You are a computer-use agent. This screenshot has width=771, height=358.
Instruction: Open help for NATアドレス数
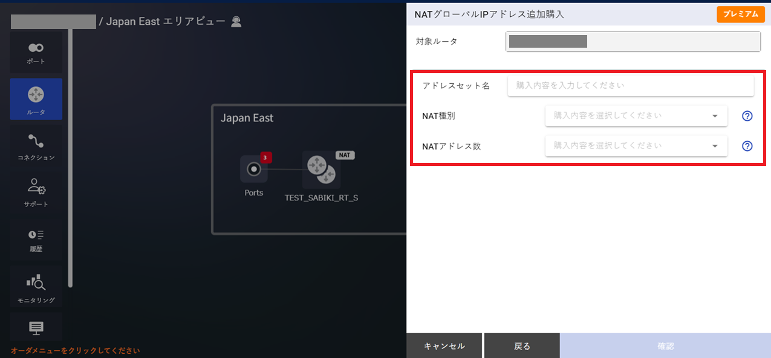[x=747, y=145]
